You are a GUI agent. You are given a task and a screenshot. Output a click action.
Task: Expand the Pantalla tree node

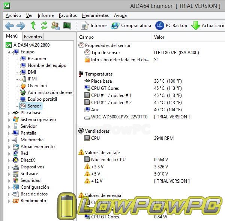(9, 133)
